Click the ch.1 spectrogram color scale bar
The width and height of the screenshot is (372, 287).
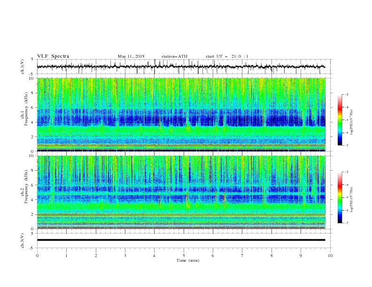point(340,120)
